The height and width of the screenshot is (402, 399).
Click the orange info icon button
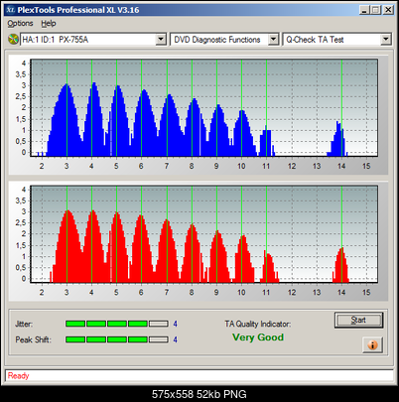pyautogui.click(x=372, y=345)
